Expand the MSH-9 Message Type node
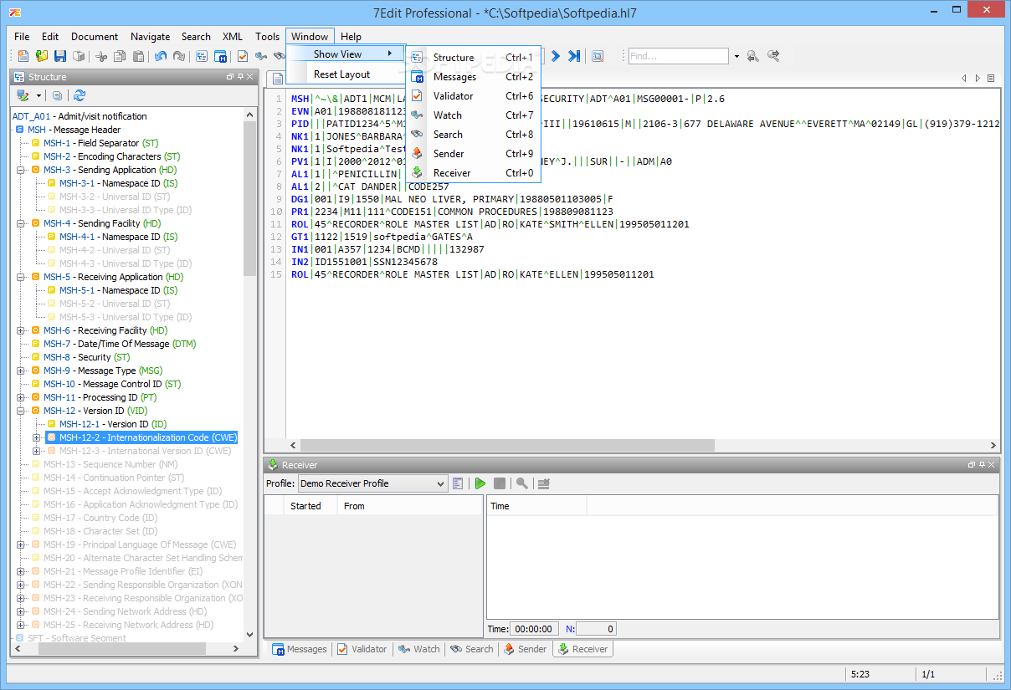This screenshot has height=690, width=1011. [x=20, y=371]
